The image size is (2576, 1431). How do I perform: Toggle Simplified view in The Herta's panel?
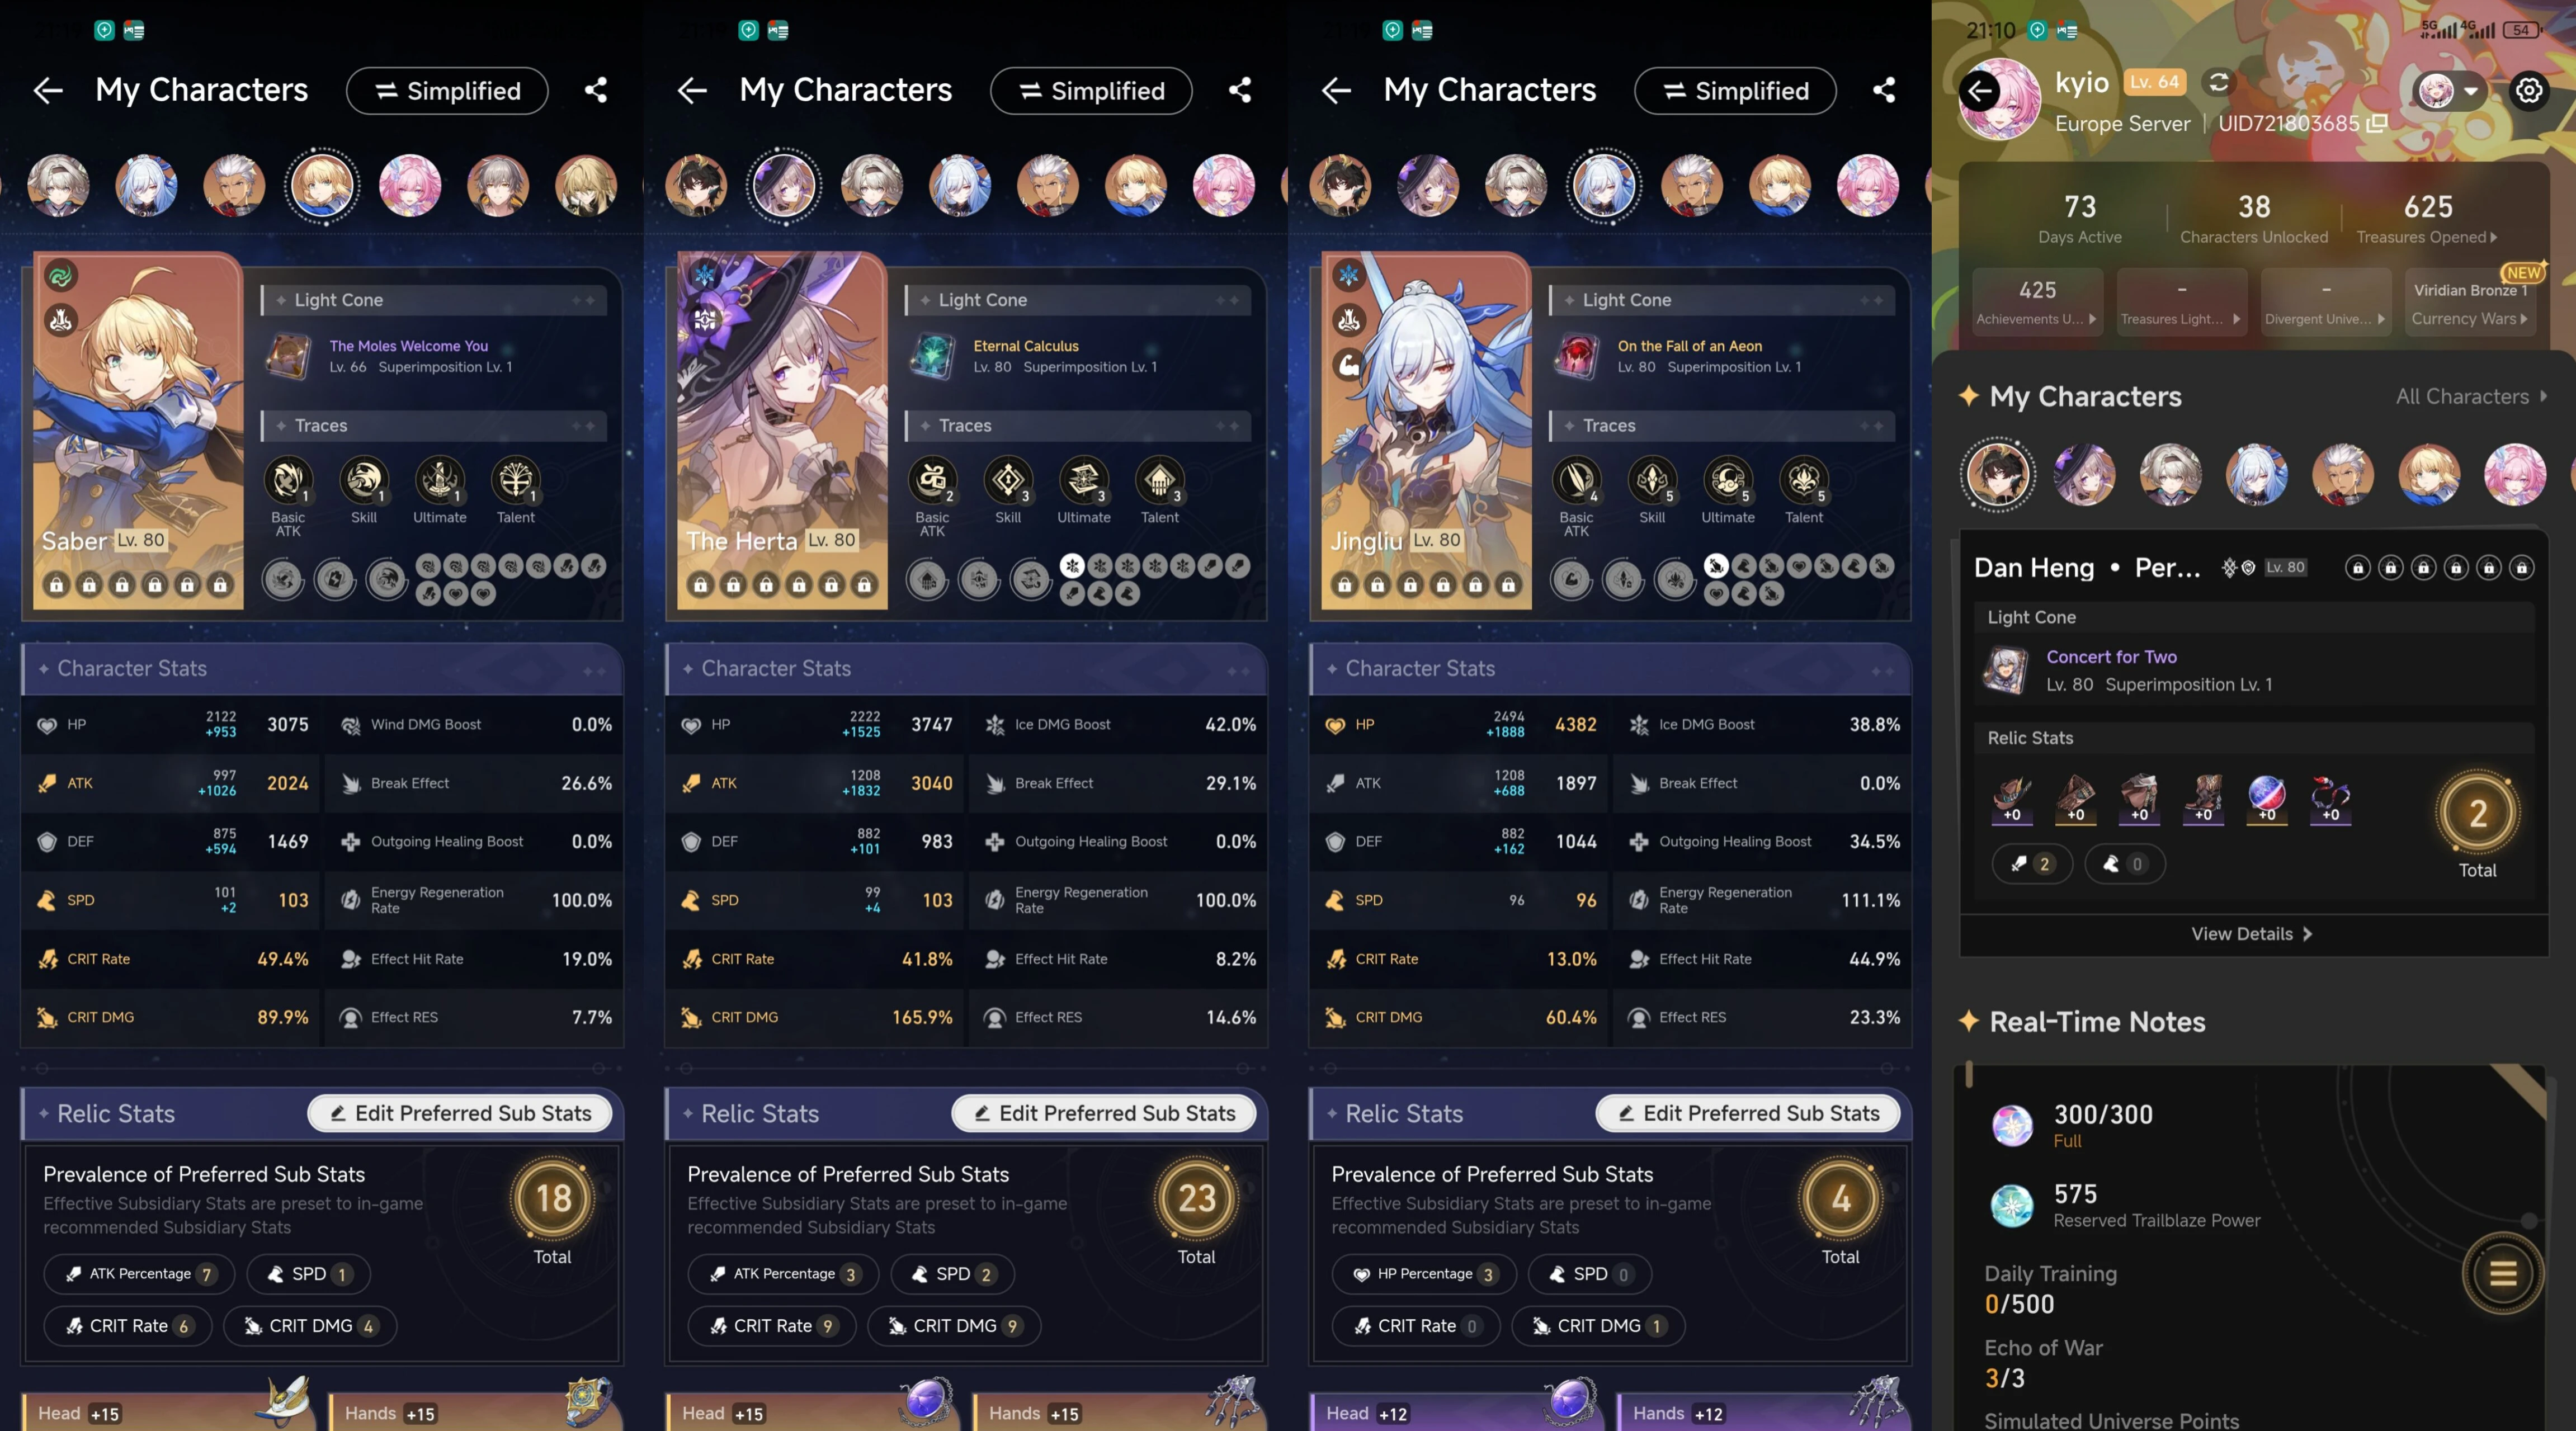(1091, 91)
